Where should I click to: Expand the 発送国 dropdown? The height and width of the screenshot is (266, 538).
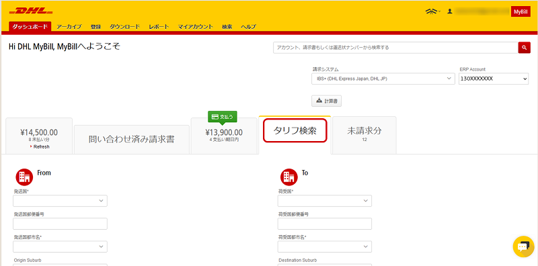(x=60, y=201)
